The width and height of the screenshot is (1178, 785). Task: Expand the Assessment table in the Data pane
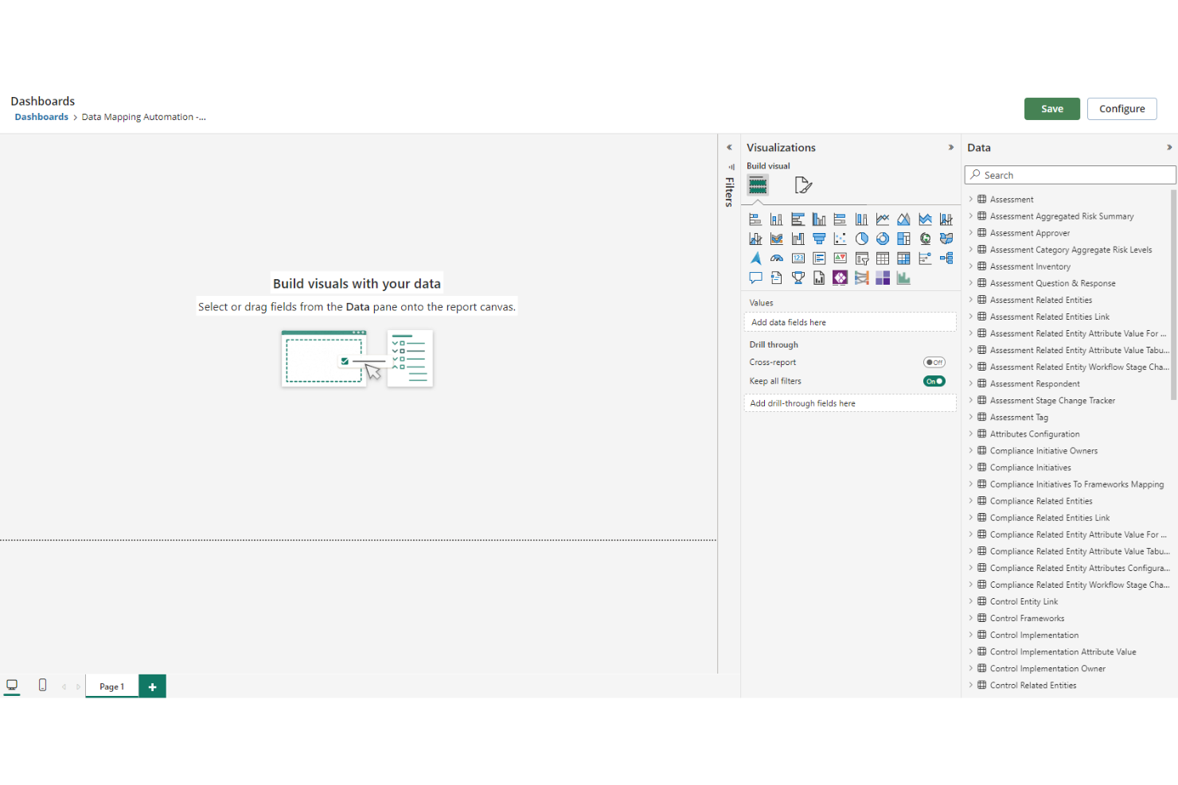pos(972,199)
